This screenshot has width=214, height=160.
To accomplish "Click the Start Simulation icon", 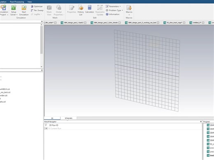I will click(x=24, y=7).
